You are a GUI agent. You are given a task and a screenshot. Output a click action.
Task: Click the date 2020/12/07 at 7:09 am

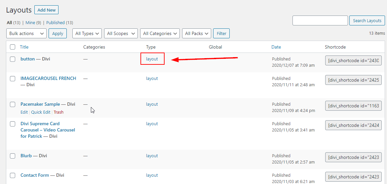pyautogui.click(x=293, y=65)
